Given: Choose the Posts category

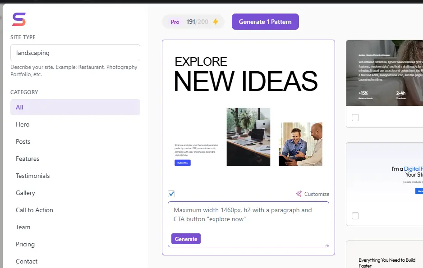Looking at the screenshot, I should tap(23, 141).
